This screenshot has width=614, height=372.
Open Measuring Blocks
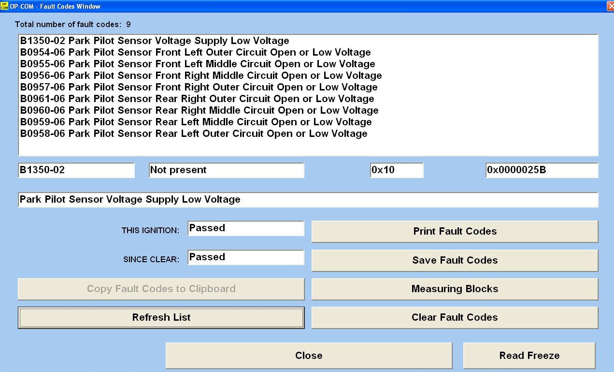click(x=455, y=289)
